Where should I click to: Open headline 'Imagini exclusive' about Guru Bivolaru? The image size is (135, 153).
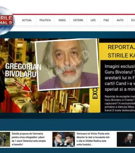[120, 78]
